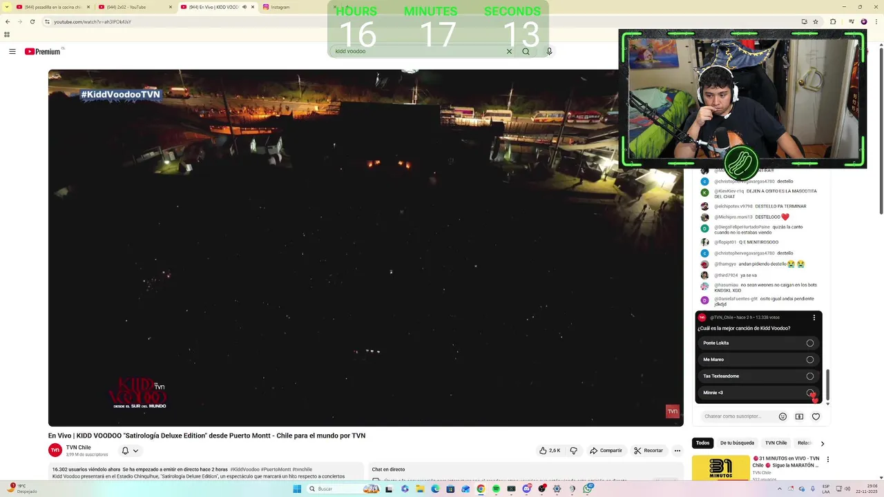
Task: Select the Todos filter chip
Action: (x=702, y=443)
